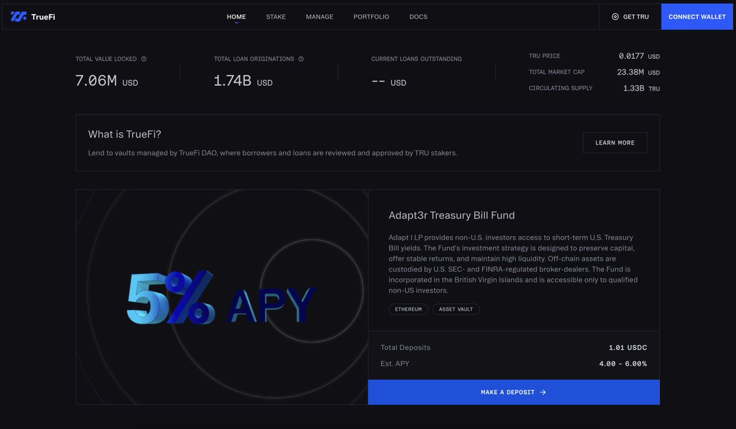Click the GET TRU circle icon
The width and height of the screenshot is (736, 429).
(x=614, y=17)
